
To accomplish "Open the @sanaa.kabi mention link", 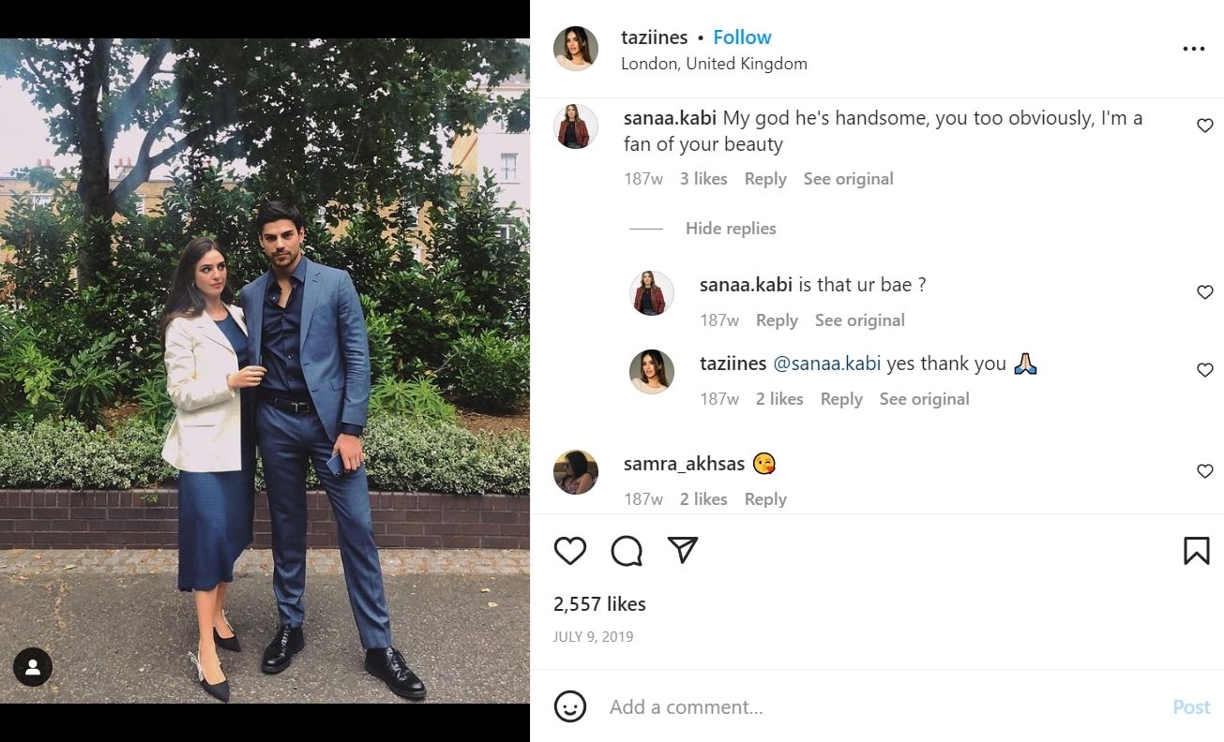I will point(828,363).
